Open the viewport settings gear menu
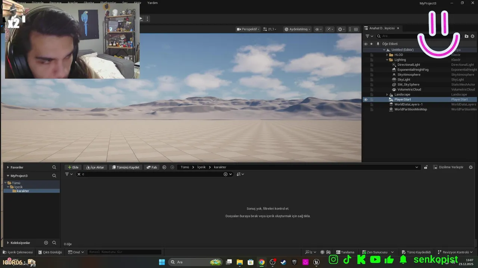Image resolution: width=478 pixels, height=268 pixels. pyautogui.click(x=341, y=29)
